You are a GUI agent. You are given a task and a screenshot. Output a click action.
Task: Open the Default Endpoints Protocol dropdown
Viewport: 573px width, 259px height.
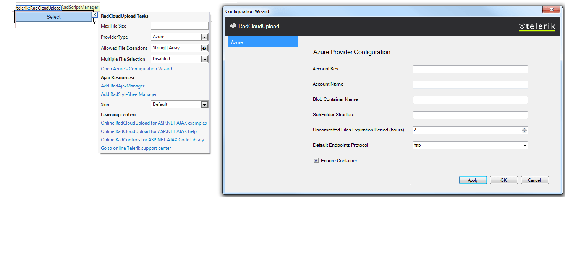(524, 146)
